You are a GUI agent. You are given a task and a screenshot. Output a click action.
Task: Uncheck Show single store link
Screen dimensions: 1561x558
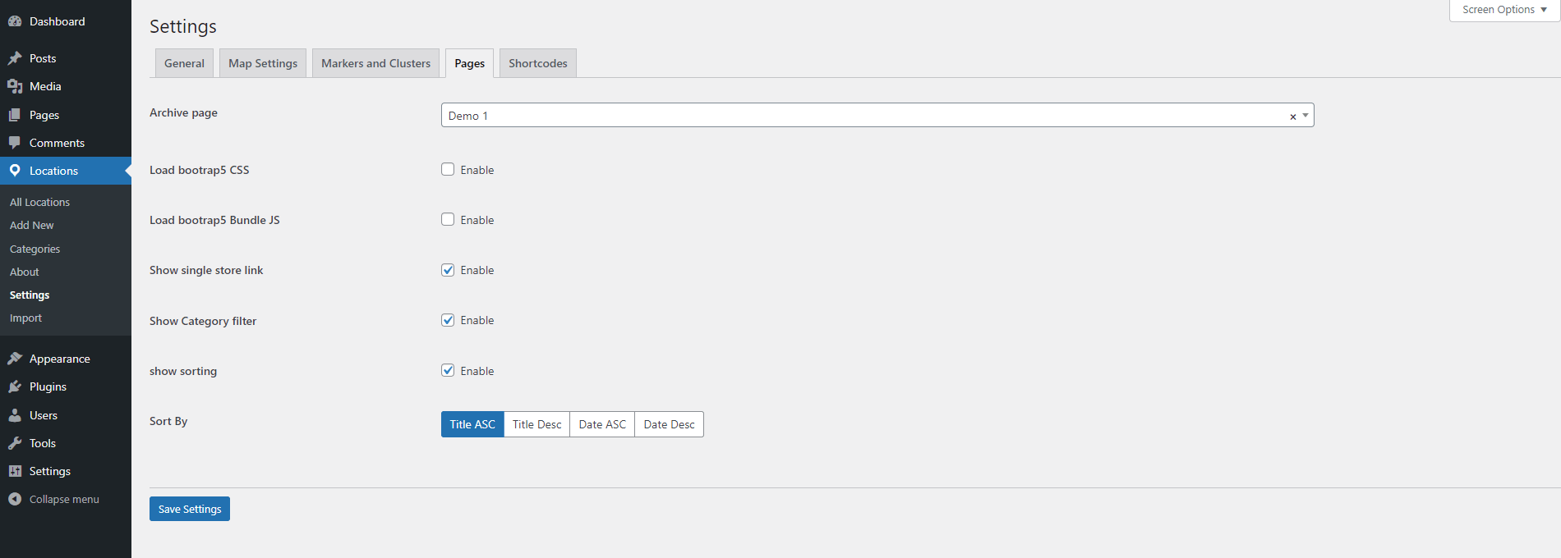click(x=448, y=270)
